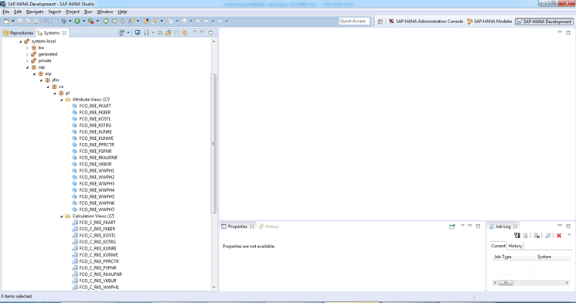Open the Project menu

click(73, 12)
